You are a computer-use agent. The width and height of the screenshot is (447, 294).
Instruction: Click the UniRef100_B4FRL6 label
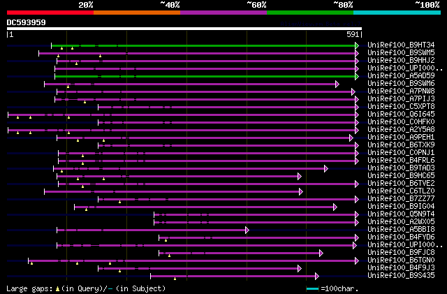coord(401,161)
